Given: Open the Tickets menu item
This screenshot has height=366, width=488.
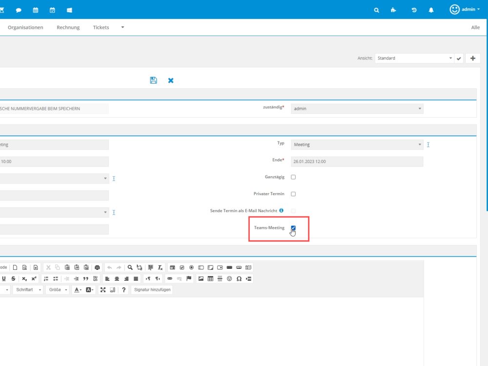Looking at the screenshot, I should (101, 27).
